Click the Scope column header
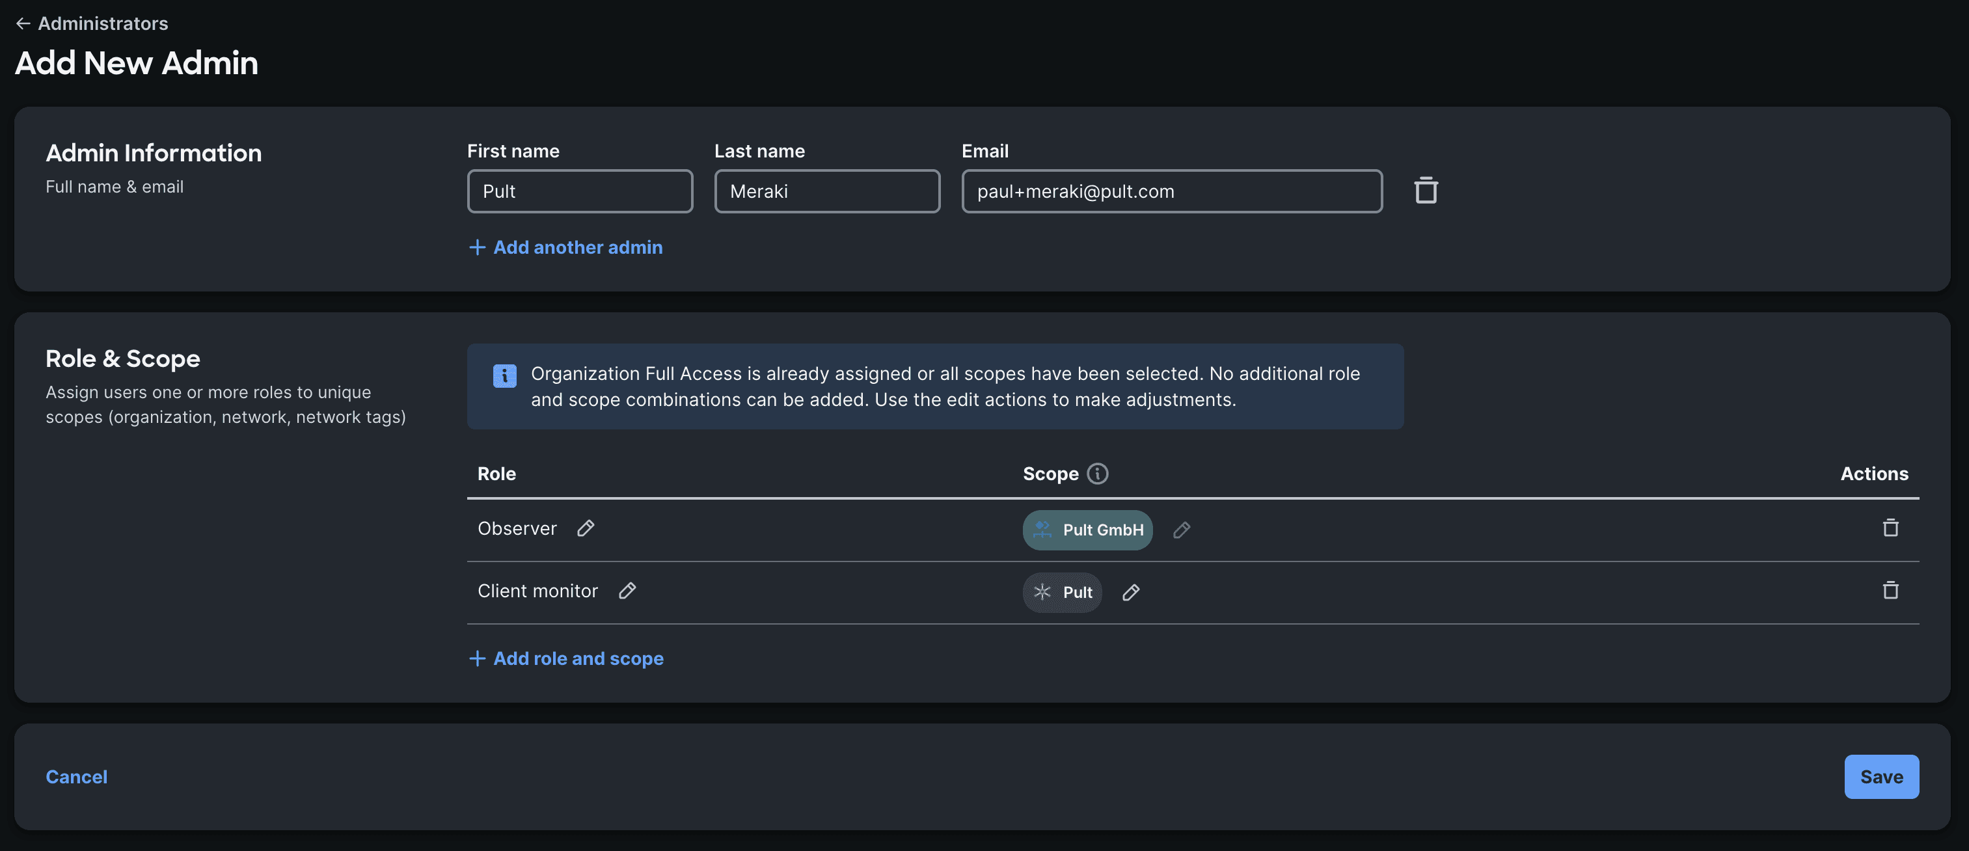Viewport: 1969px width, 851px height. click(x=1050, y=474)
